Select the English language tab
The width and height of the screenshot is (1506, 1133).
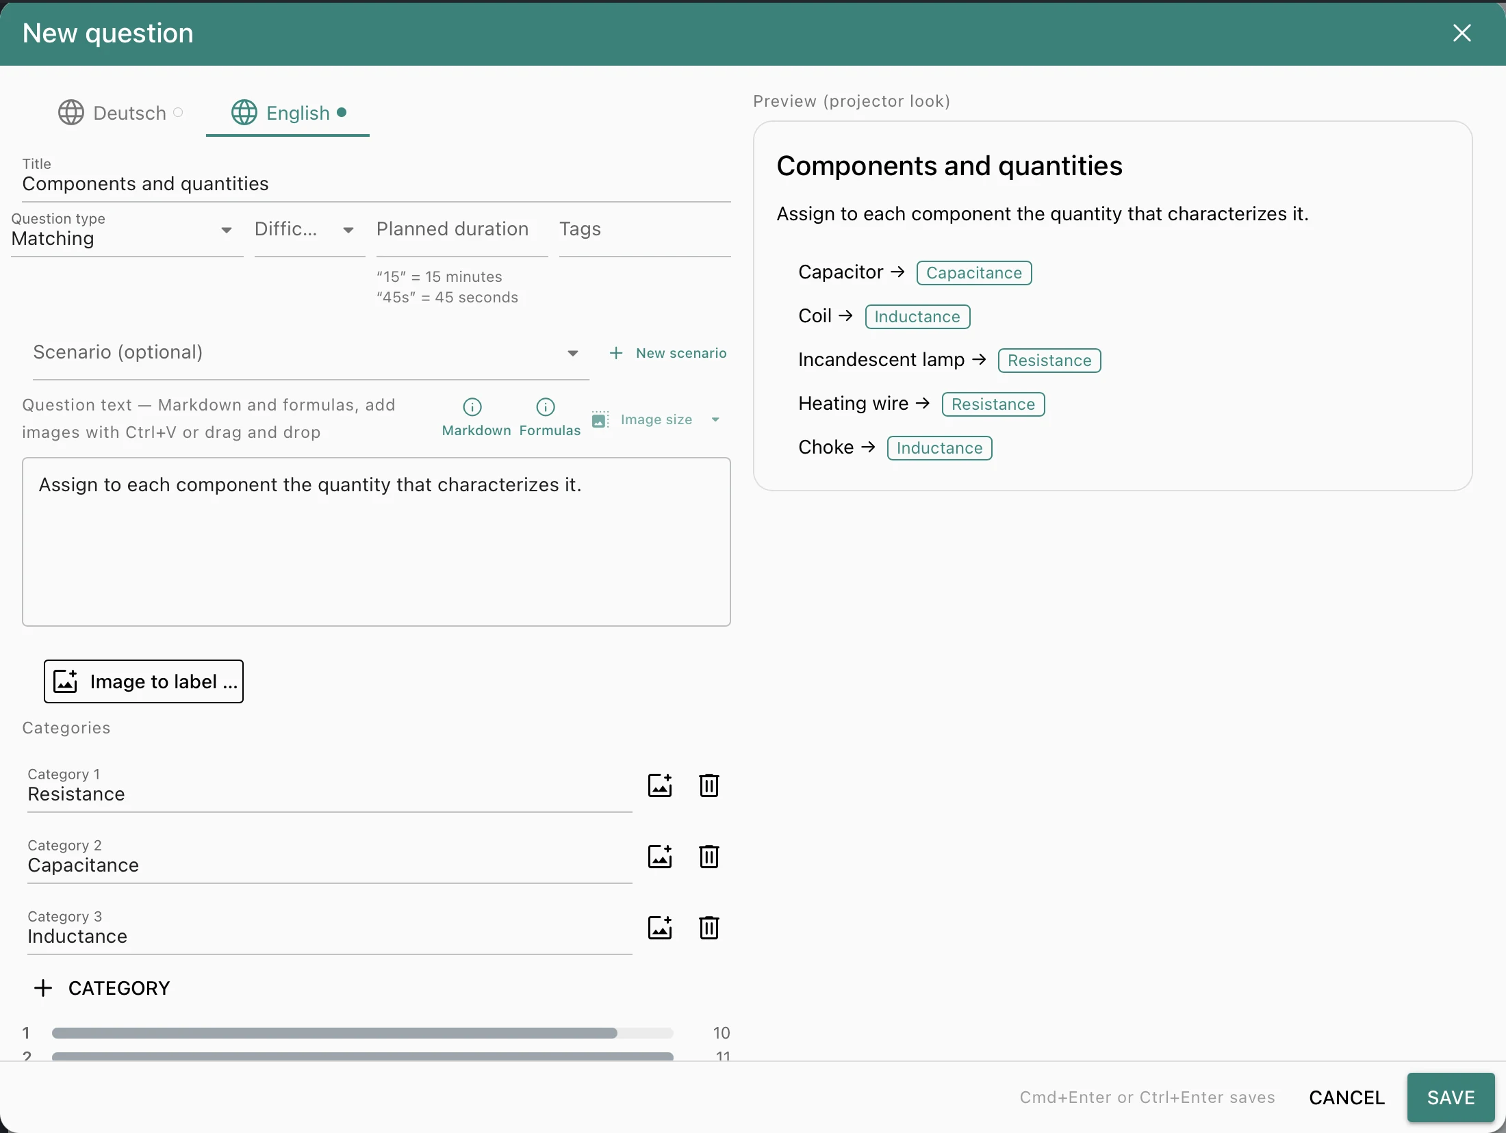click(x=288, y=113)
